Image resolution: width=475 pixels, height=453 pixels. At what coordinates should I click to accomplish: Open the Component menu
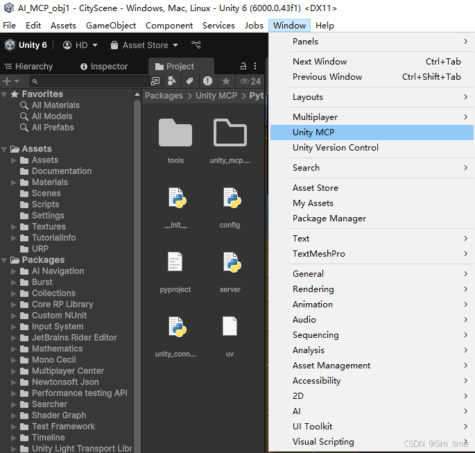169,26
